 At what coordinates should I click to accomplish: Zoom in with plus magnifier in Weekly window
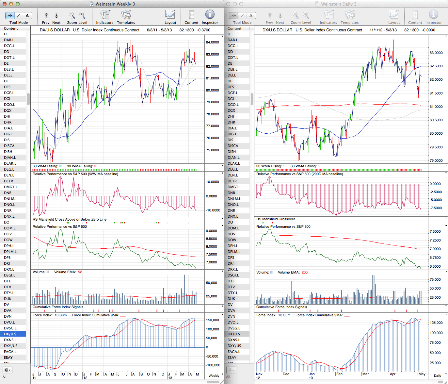click(82, 15)
